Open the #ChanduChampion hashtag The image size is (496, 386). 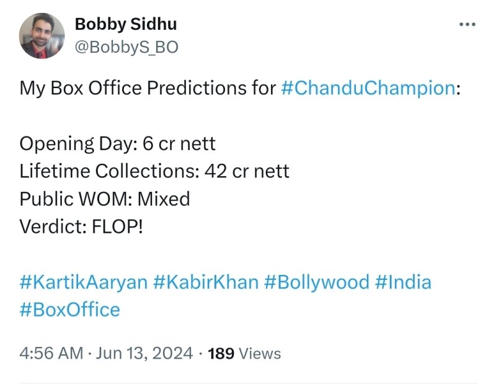point(368,88)
